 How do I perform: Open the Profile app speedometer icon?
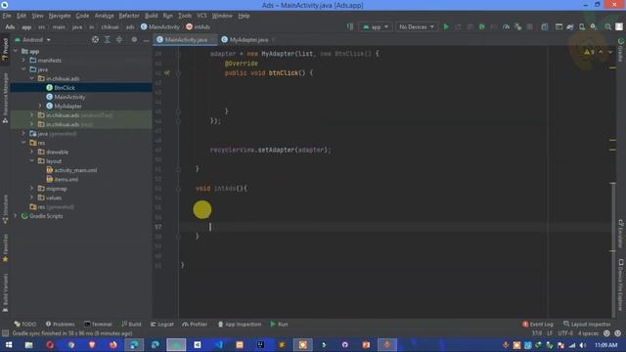[x=506, y=26]
